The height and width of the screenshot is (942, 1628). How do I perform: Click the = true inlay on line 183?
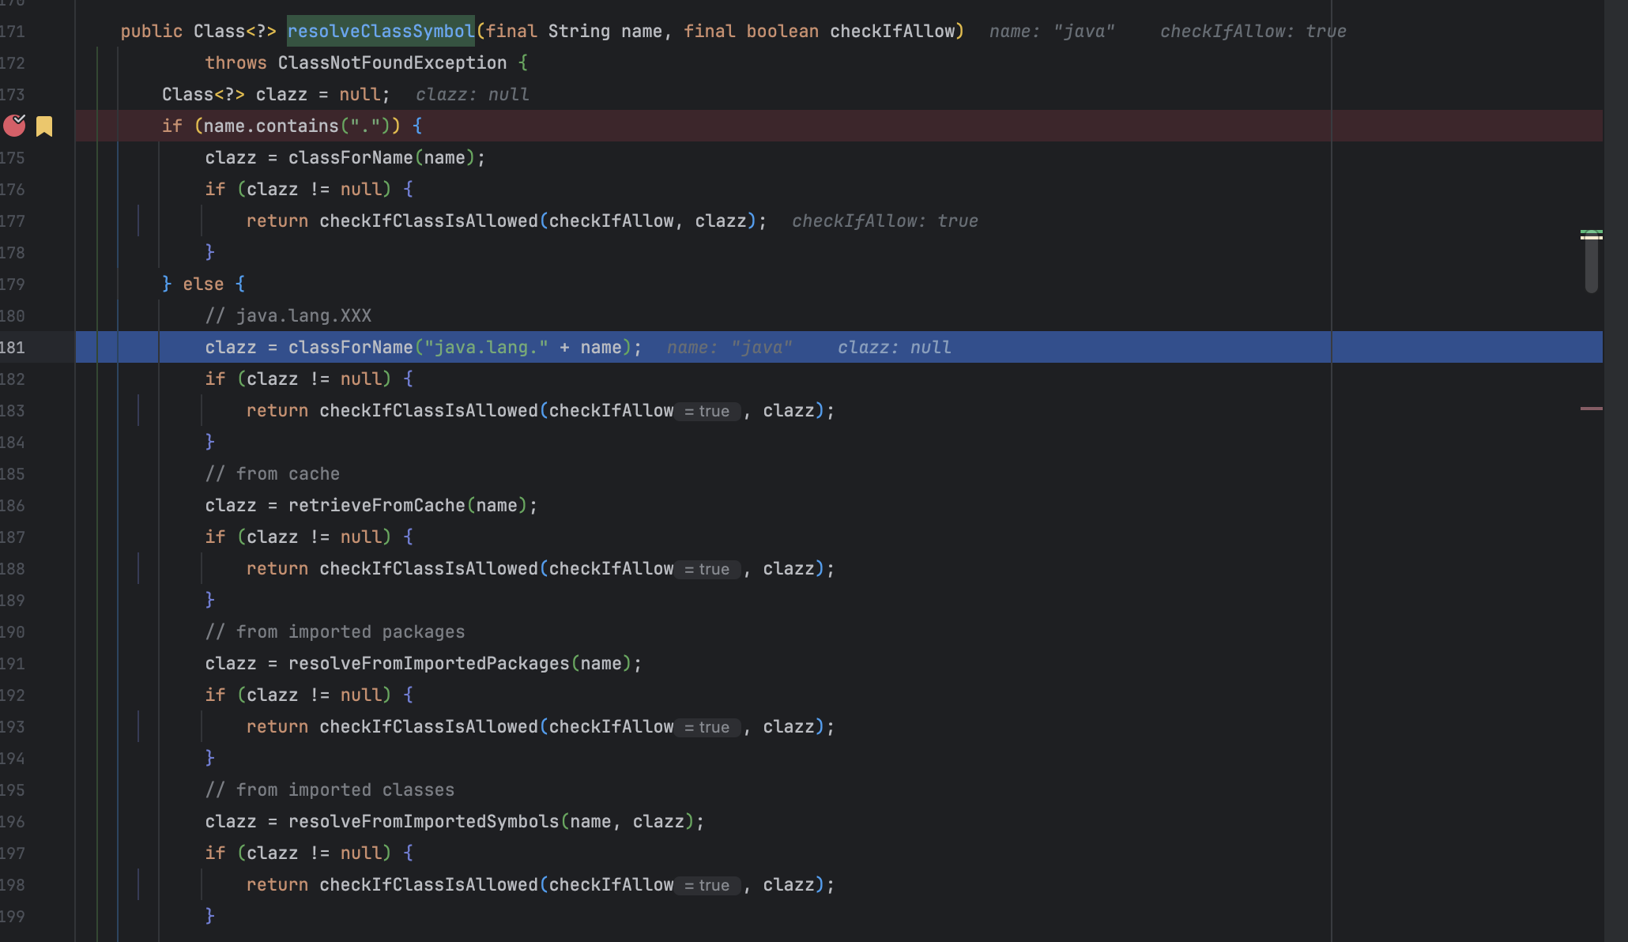click(x=708, y=411)
